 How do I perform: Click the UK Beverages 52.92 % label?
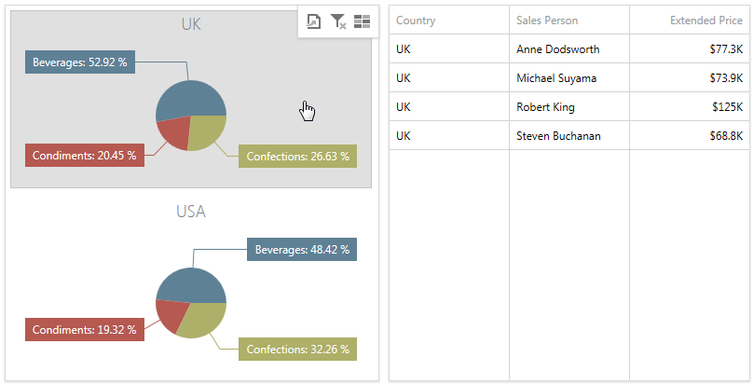[79, 62]
